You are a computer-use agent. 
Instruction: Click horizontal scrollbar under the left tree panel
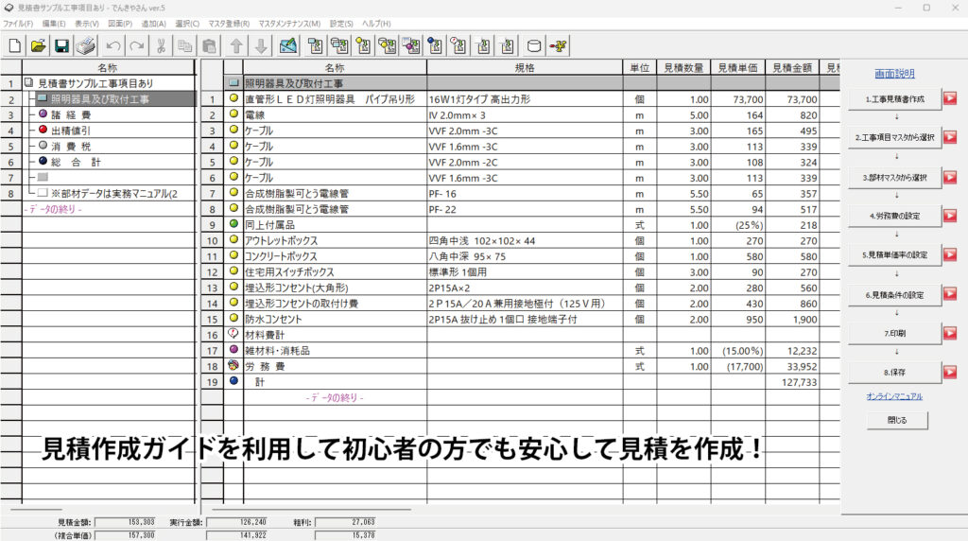click(36, 510)
